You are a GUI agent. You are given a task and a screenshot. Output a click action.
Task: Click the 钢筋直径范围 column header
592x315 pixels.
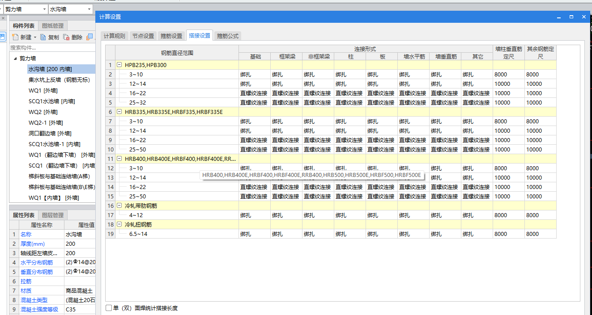[177, 53]
